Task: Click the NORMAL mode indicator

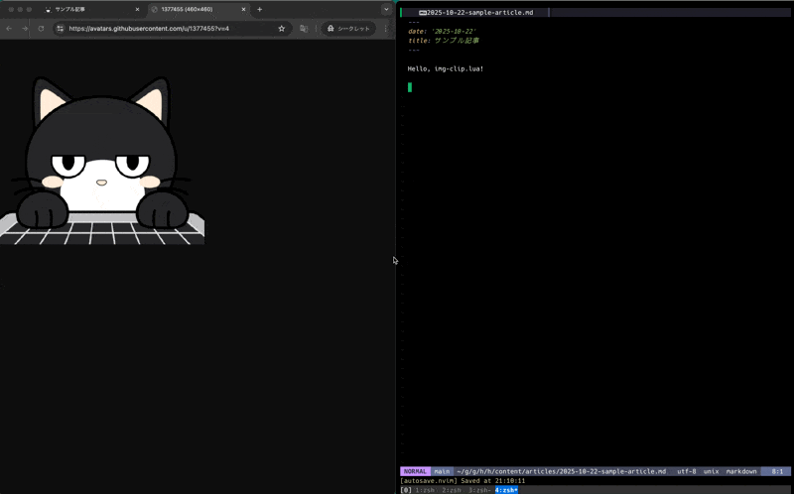Action: pos(415,472)
